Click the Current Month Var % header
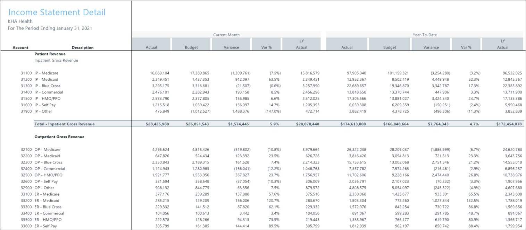Screen dimensions: 526x230 [266, 47]
